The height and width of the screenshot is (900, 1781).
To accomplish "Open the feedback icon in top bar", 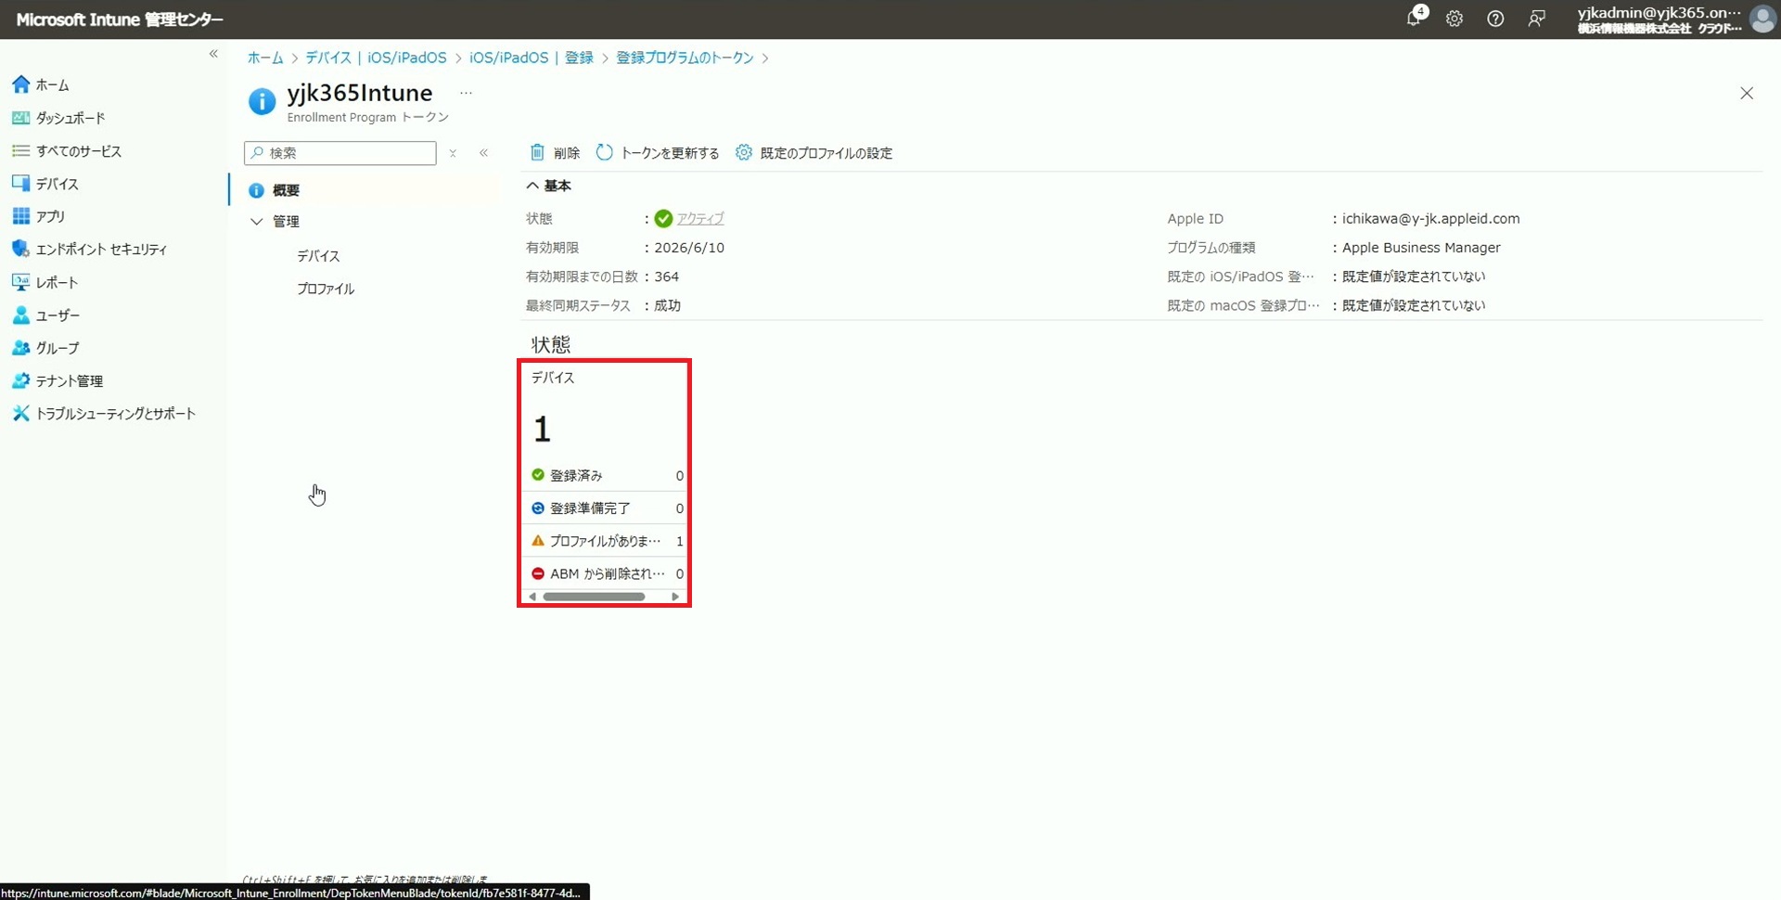I will tap(1537, 19).
